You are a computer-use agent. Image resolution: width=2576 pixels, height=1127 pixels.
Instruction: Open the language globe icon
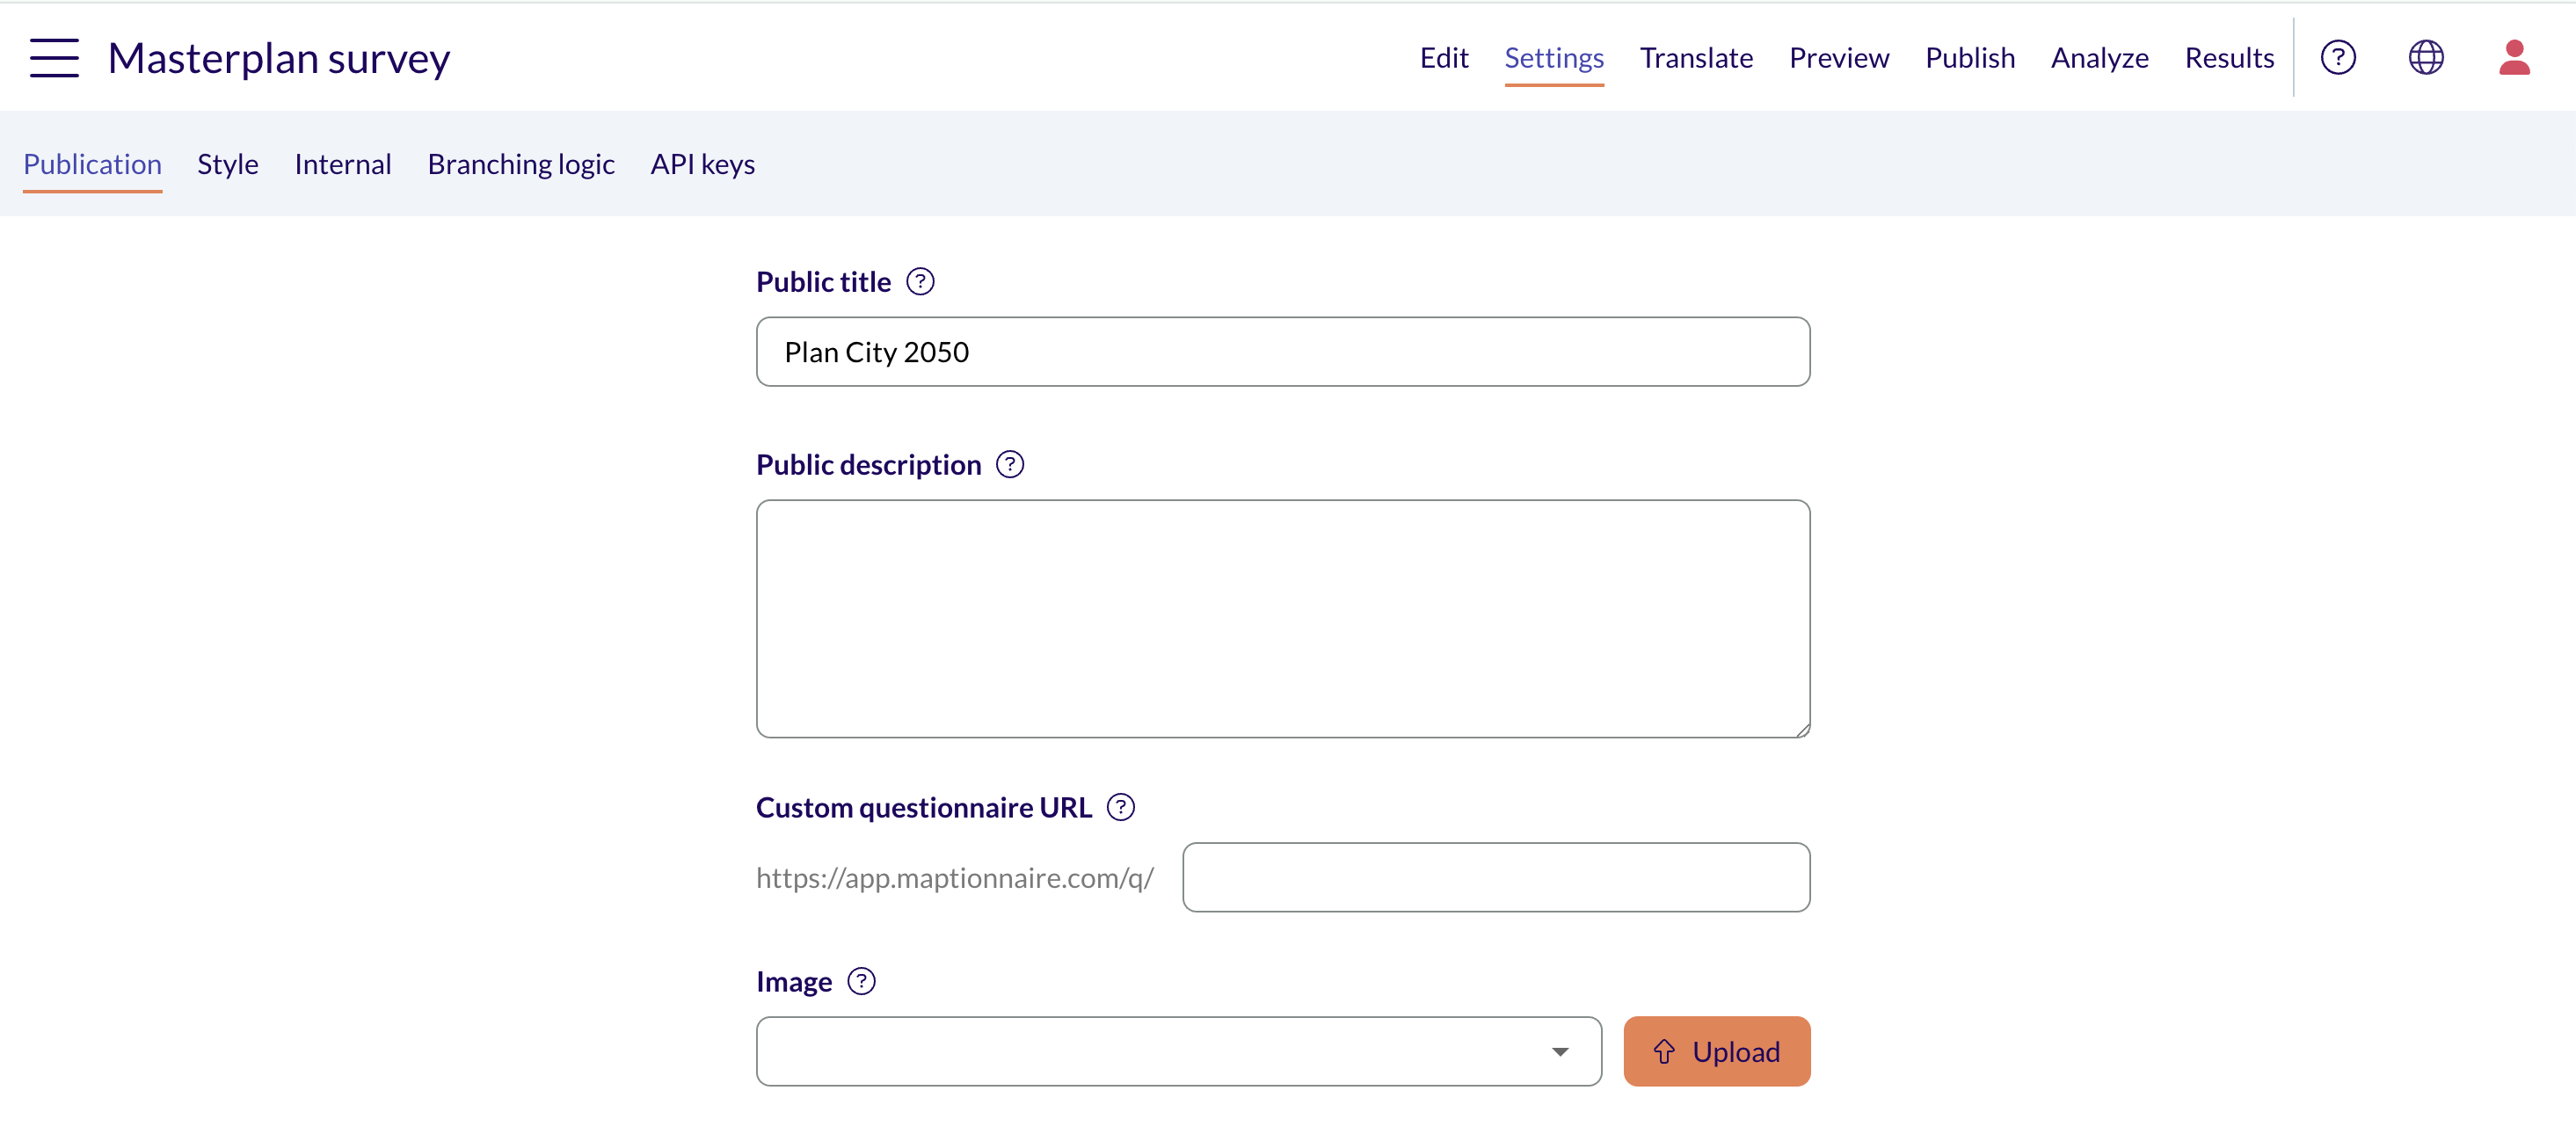point(2426,58)
